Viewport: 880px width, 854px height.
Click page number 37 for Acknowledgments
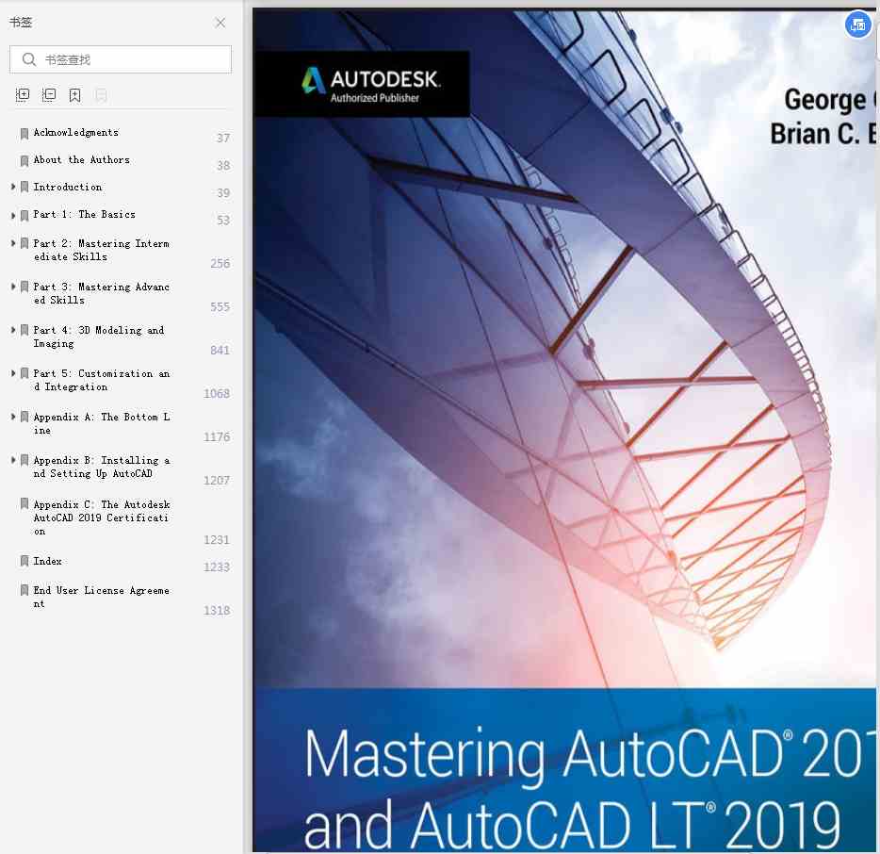(x=223, y=139)
